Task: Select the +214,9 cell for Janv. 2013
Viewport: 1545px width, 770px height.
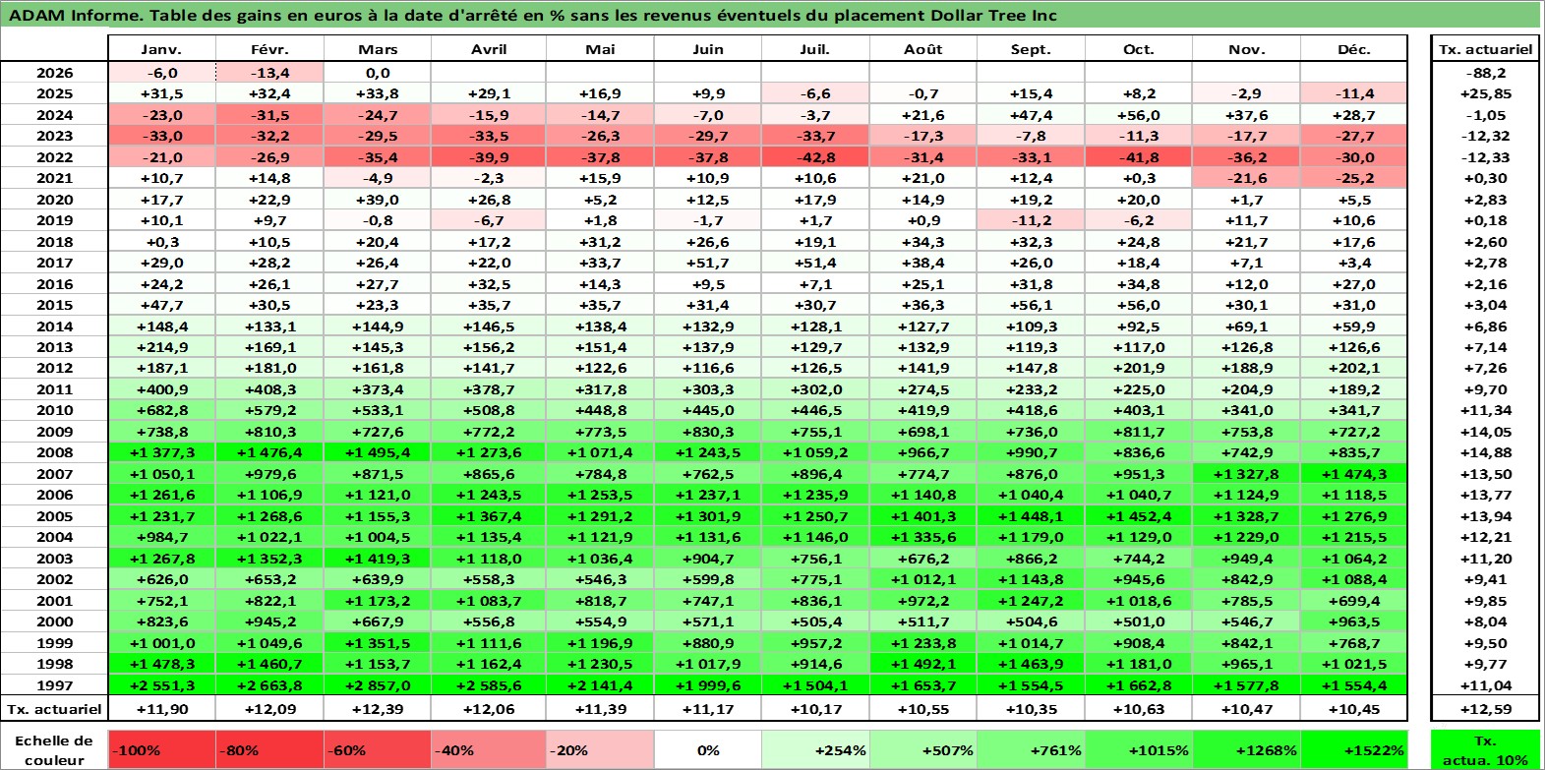Action: click(162, 347)
